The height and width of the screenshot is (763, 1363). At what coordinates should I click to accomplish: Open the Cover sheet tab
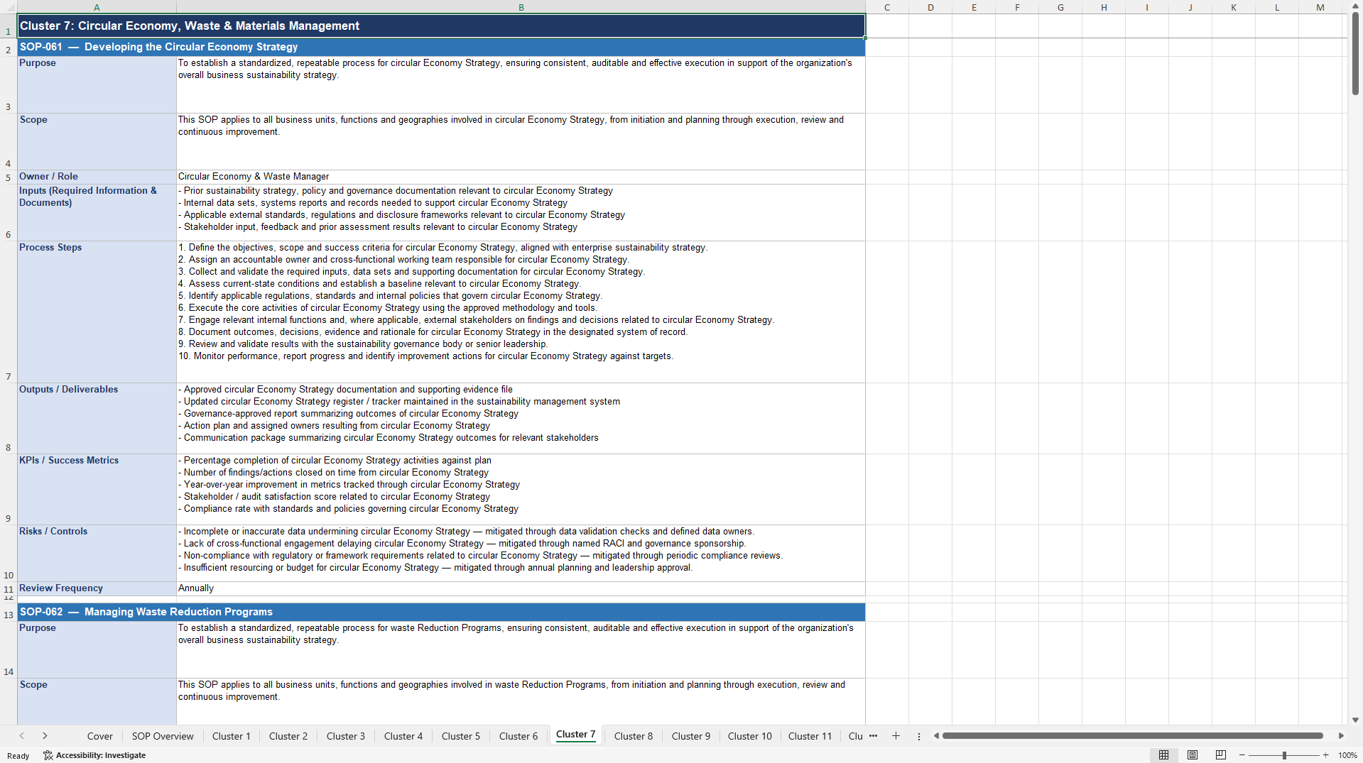pos(100,736)
